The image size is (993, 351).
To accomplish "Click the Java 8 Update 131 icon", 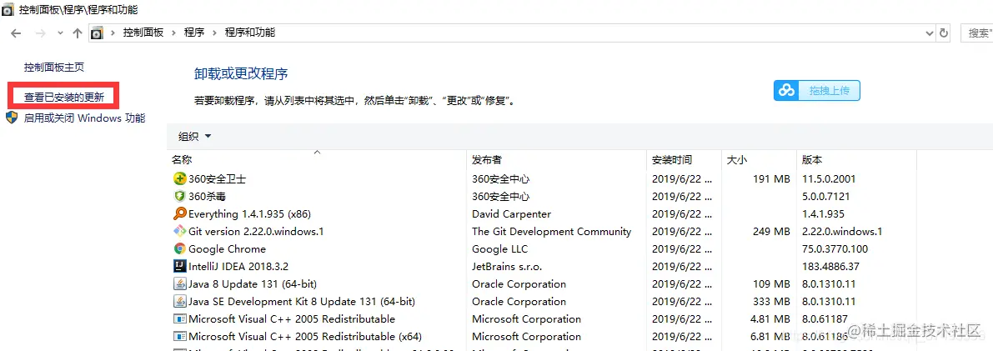I will click(179, 283).
